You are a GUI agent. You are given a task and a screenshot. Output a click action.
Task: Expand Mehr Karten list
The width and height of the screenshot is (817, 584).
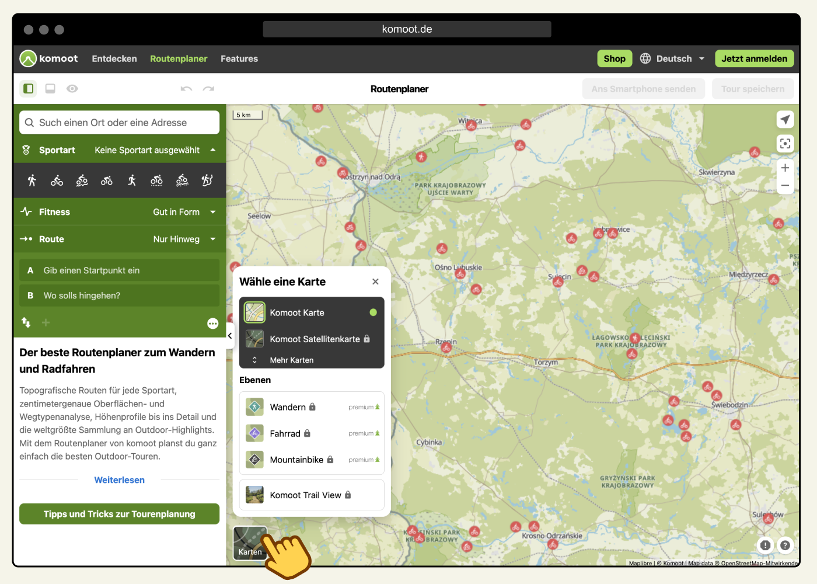point(291,360)
